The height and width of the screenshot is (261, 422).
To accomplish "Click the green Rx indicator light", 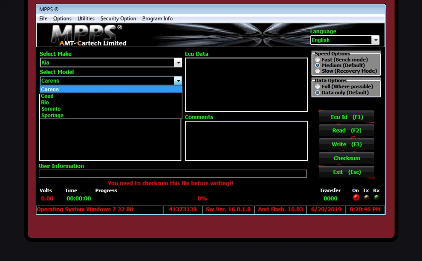I will (x=376, y=197).
